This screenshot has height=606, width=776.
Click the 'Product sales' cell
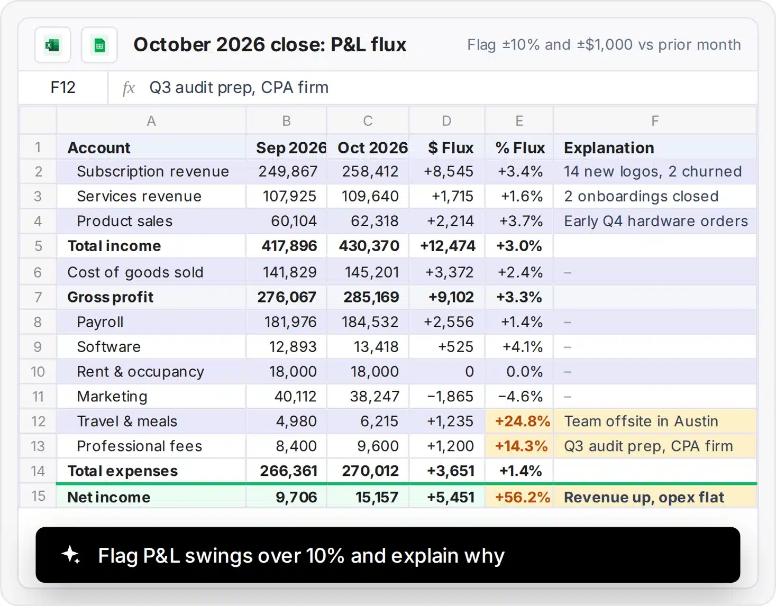(151, 221)
